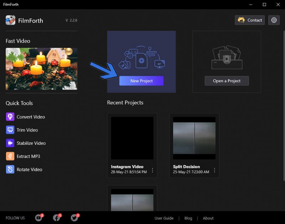Select the Stabilize Video icon

click(10, 143)
